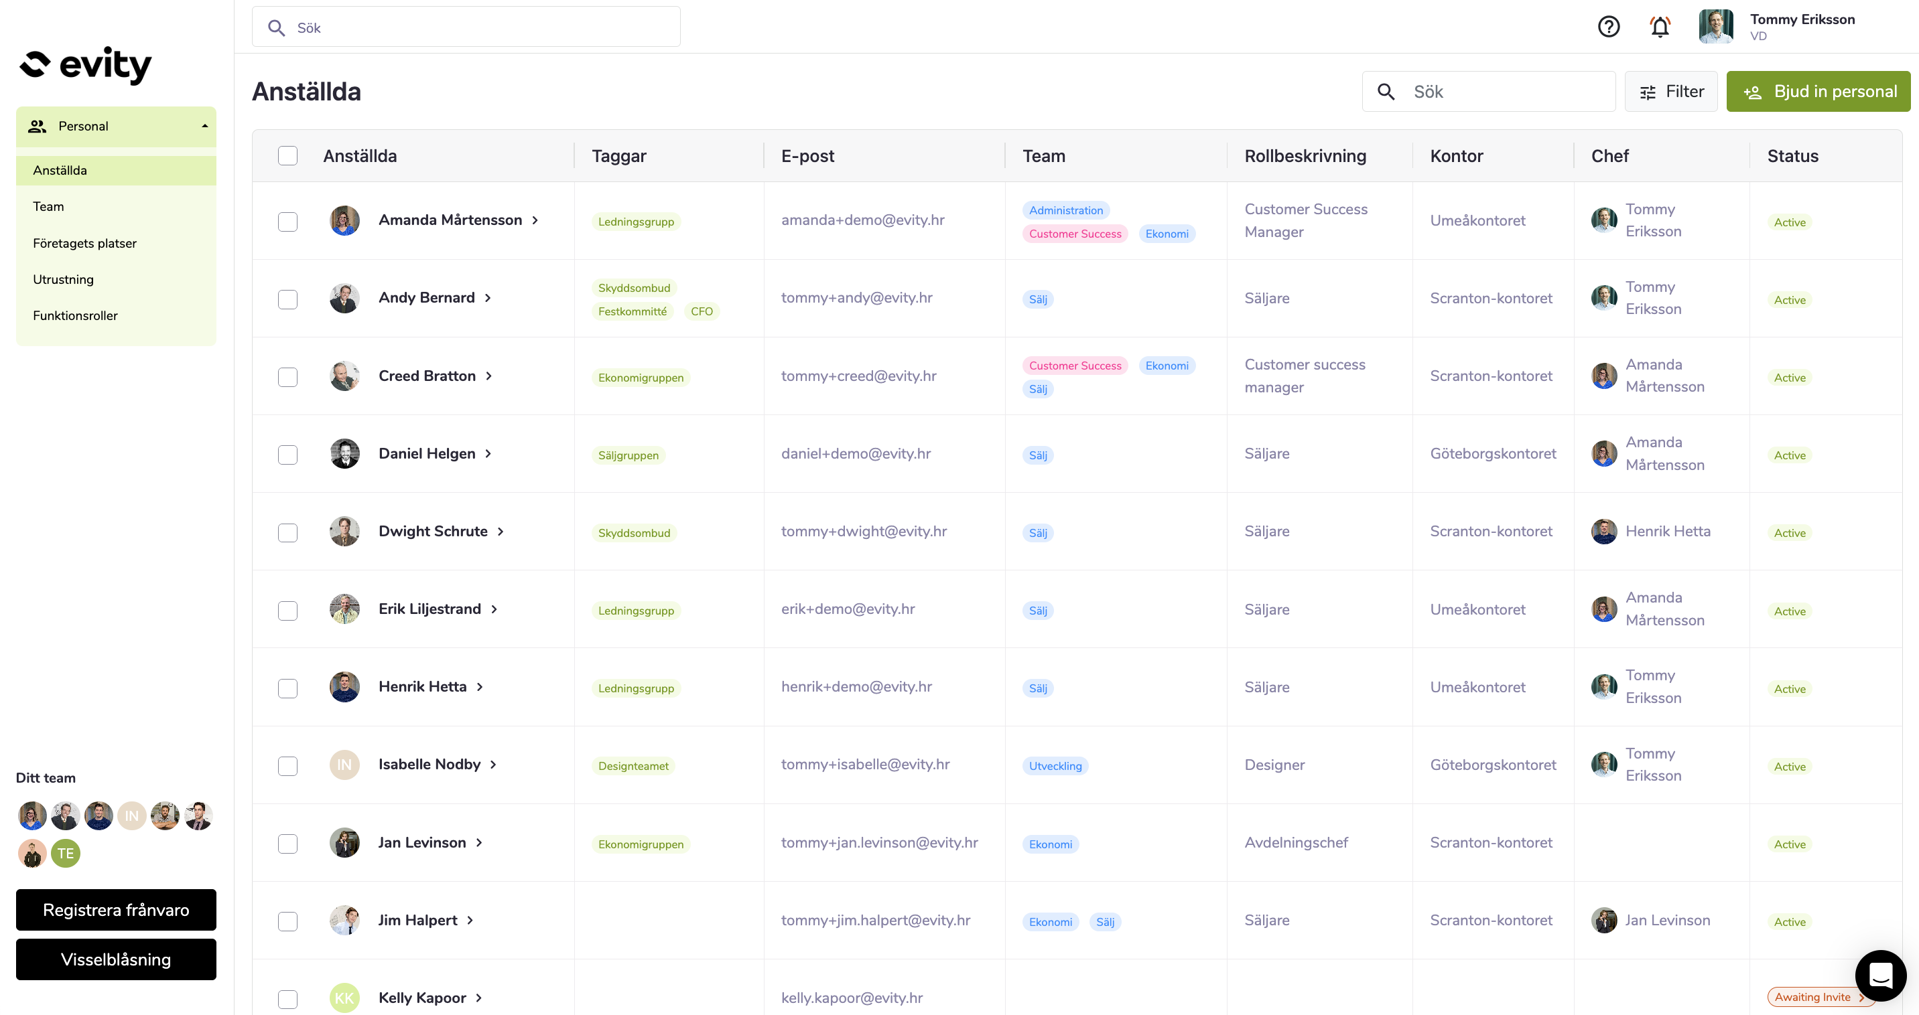
Task: Open Kelly Kapoor's Awaiting Invite status
Action: point(1814,997)
